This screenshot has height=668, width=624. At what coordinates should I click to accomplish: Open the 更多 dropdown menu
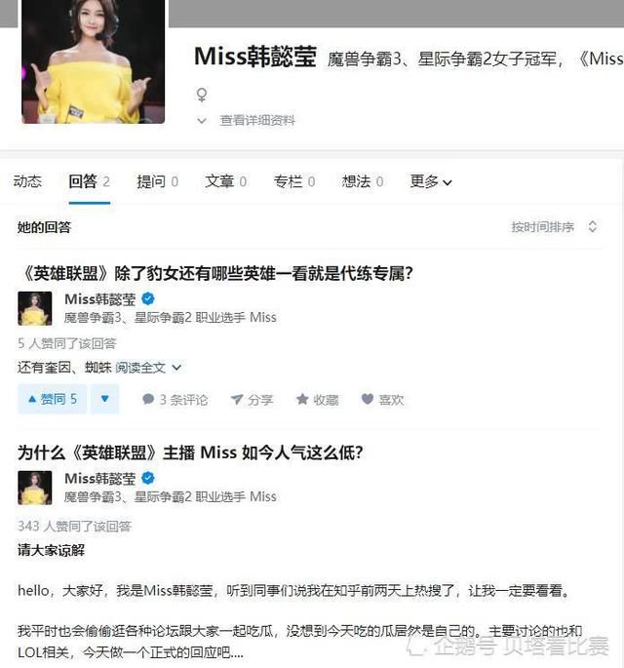(431, 182)
